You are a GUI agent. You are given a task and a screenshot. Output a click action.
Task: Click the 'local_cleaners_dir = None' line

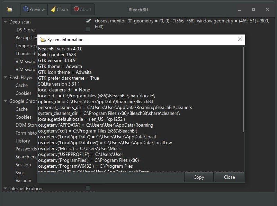tap(64, 90)
